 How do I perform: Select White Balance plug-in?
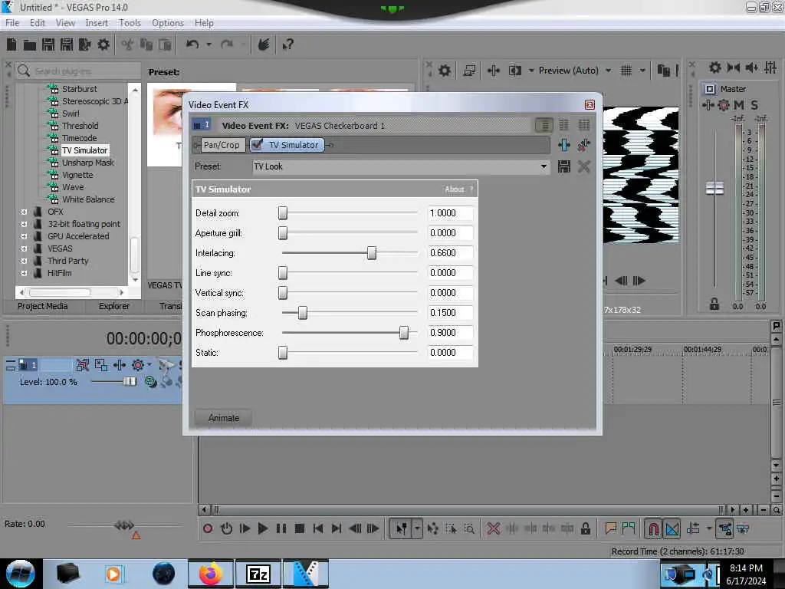tap(88, 199)
